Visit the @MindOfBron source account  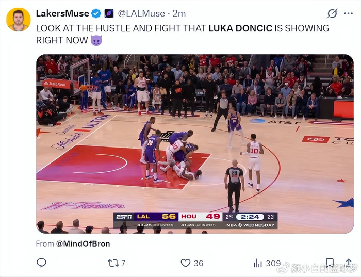[83, 243]
